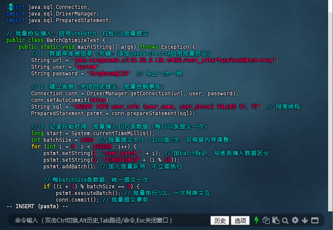The image size is (333, 230).
Task: Click the "user_batch_" string literal
Action: [x=122, y=153]
